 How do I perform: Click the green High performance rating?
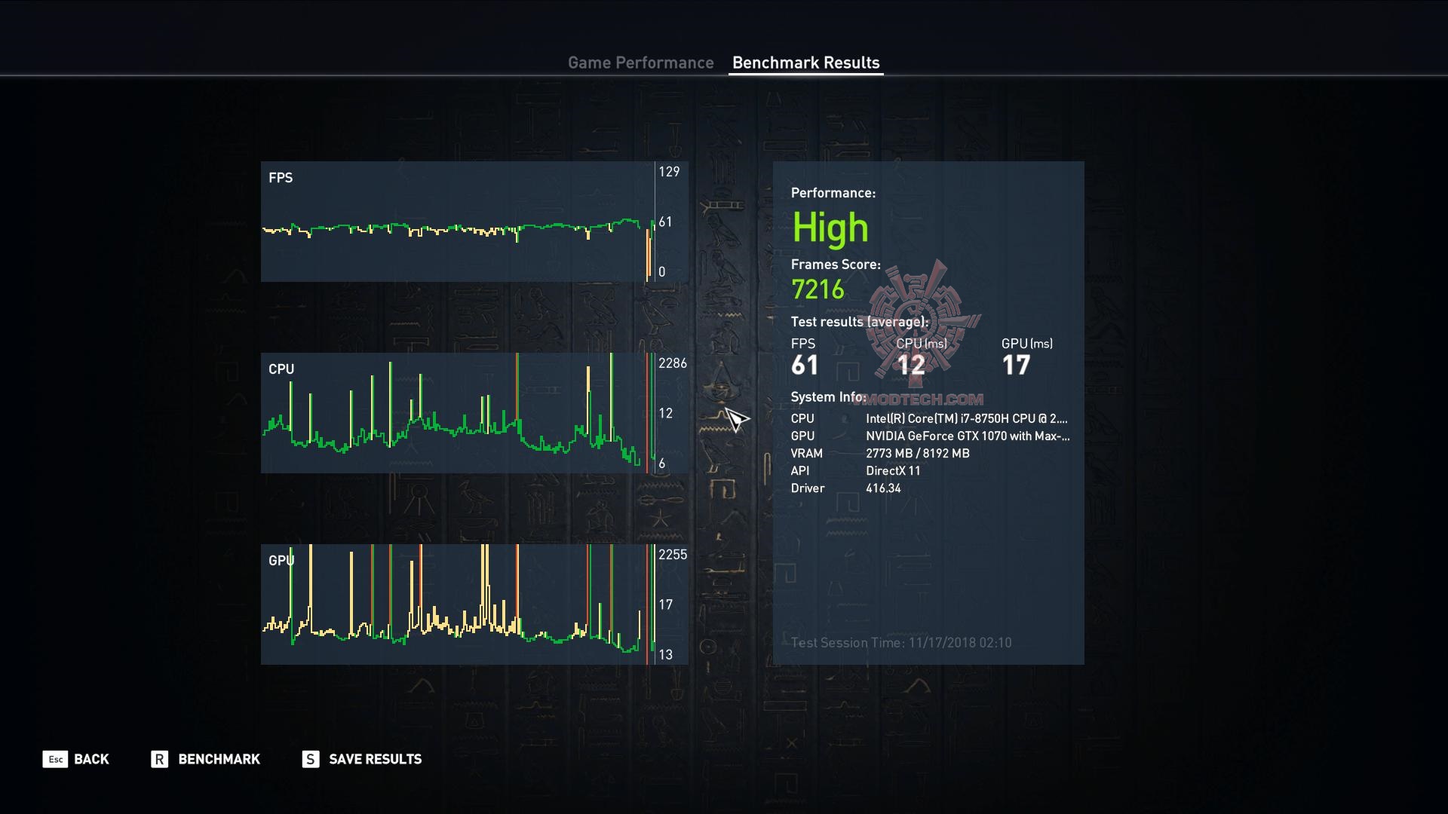click(x=830, y=228)
